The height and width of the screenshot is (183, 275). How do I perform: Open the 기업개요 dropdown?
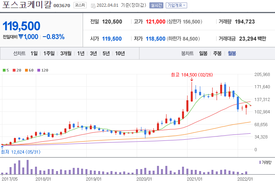coord(176,6)
